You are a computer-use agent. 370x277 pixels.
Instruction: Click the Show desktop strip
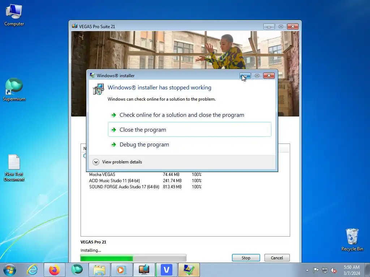coord(367,270)
